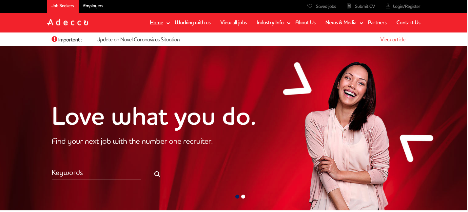Click the magnifying glass search icon
Image resolution: width=468 pixels, height=212 pixels.
pyautogui.click(x=157, y=174)
